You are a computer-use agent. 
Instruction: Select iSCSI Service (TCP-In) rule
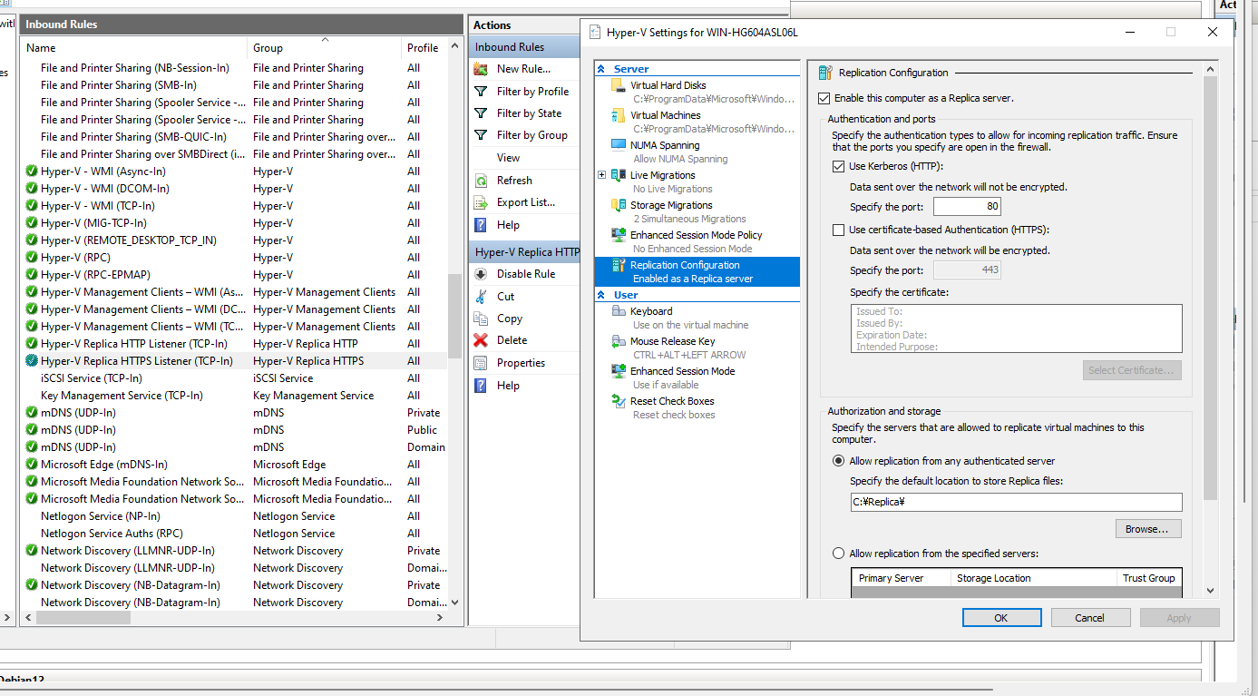(x=234, y=378)
